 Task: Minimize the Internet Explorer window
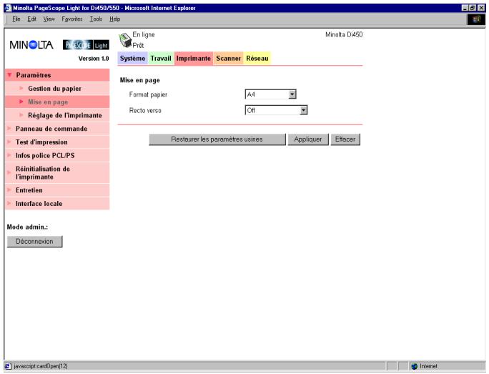pyautogui.click(x=465, y=8)
